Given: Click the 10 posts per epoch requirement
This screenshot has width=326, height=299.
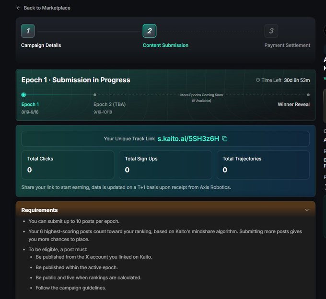Looking at the screenshot, I should coord(74,221).
